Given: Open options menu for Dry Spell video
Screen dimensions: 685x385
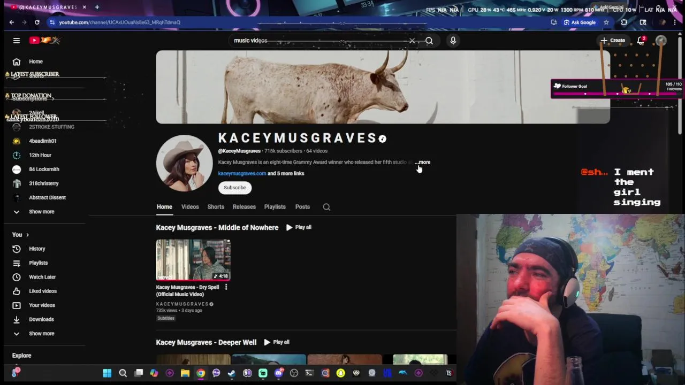Looking at the screenshot, I should point(226,287).
